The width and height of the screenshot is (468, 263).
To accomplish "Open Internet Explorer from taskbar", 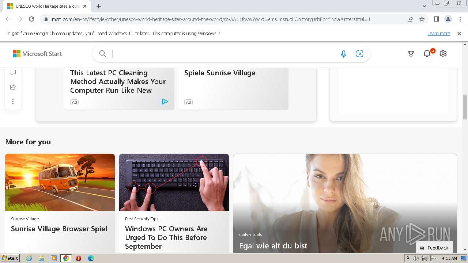I will pos(29,258).
